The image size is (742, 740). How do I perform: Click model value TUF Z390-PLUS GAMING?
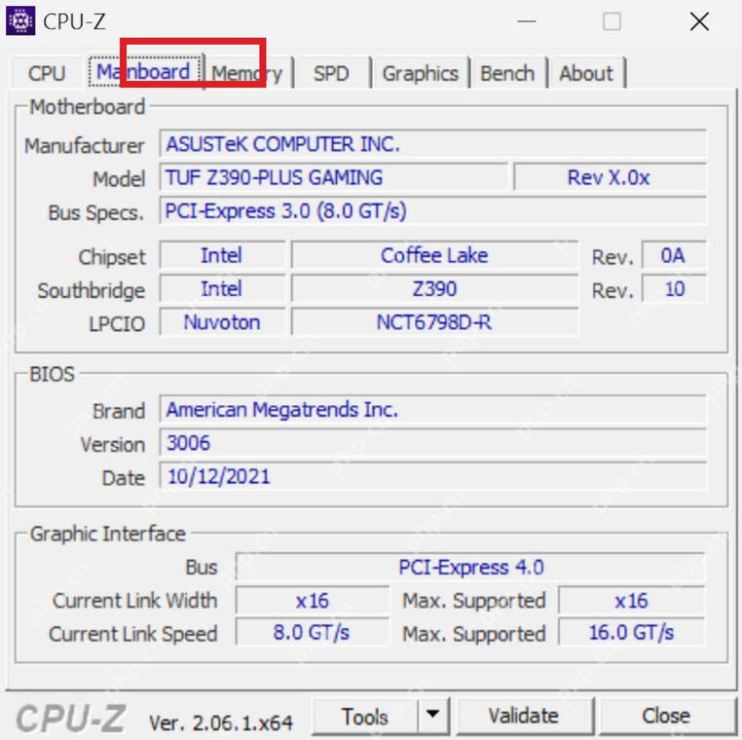click(334, 177)
